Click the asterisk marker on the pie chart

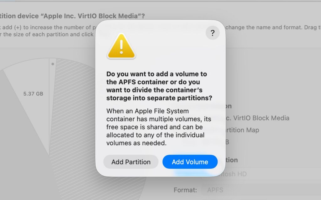(x=53, y=64)
